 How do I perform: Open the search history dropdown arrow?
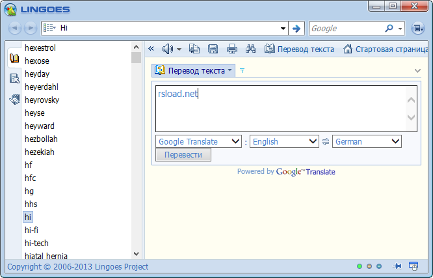pos(283,28)
